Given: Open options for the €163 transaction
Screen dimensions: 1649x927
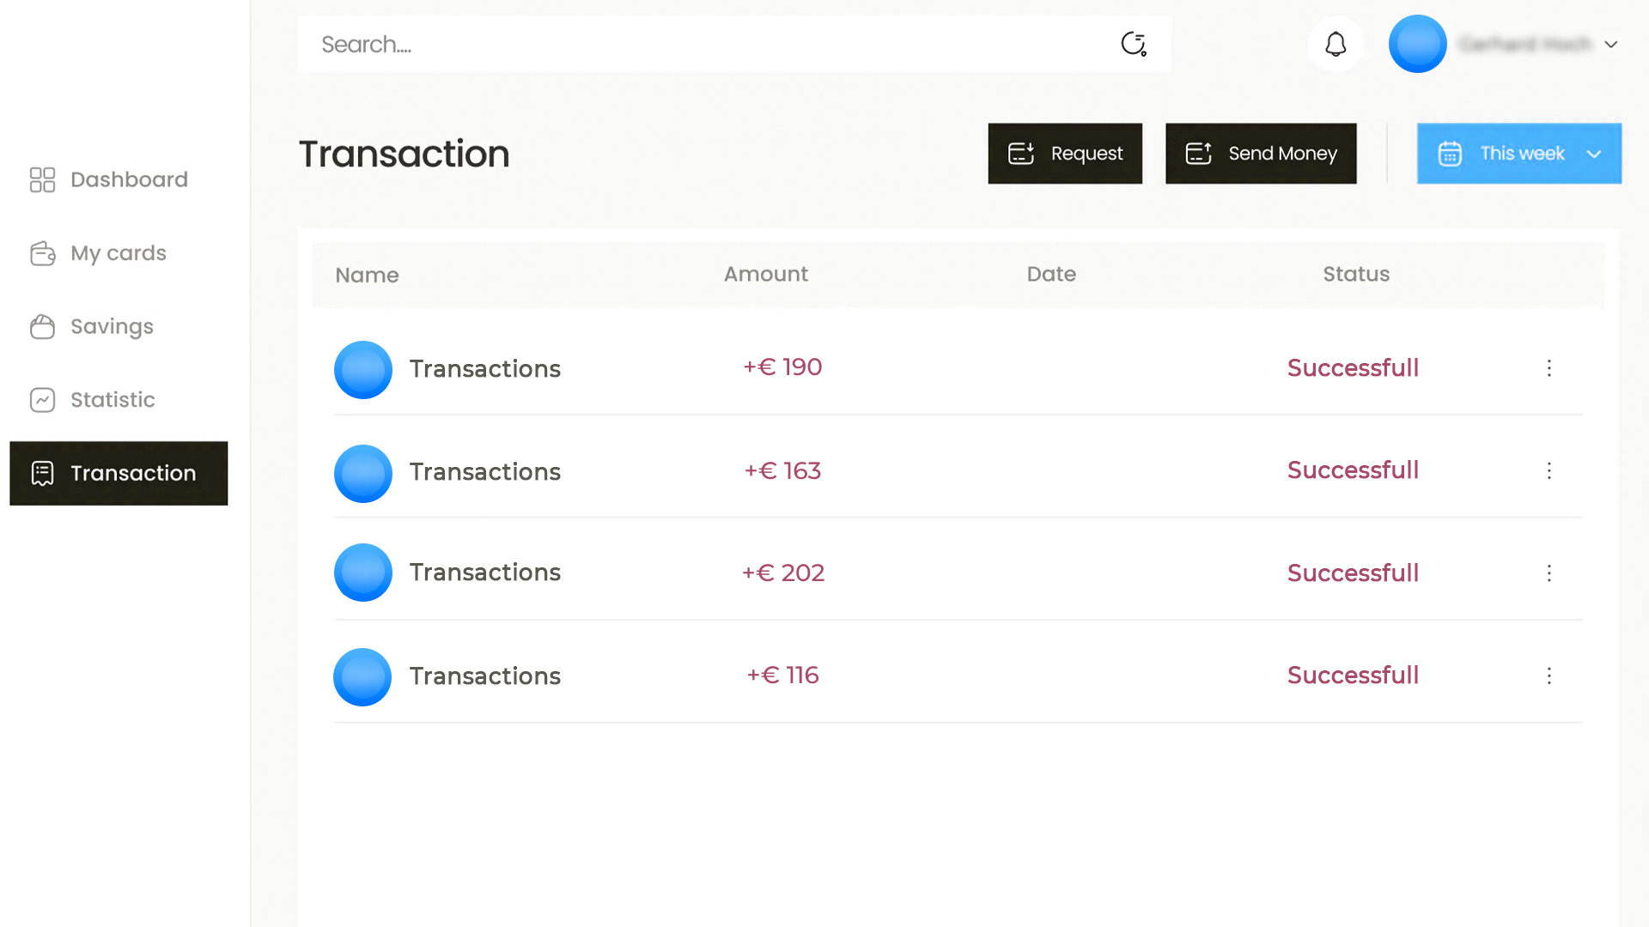Looking at the screenshot, I should pyautogui.click(x=1549, y=470).
